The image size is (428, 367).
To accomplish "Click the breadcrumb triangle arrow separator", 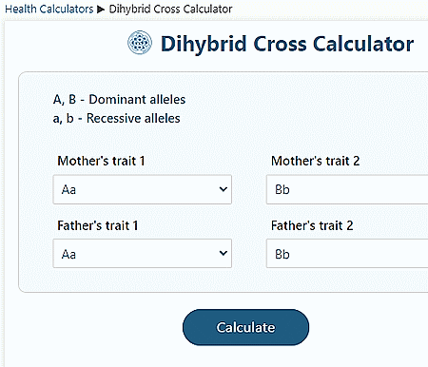I will tap(101, 10).
